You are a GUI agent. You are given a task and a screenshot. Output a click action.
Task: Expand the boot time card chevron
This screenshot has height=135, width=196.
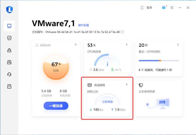tap(178, 45)
